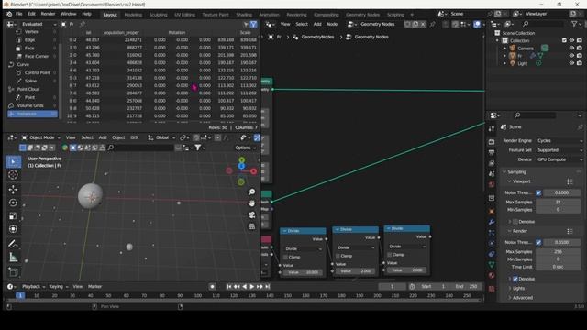Click the outliner filter funnel icon

574,24
